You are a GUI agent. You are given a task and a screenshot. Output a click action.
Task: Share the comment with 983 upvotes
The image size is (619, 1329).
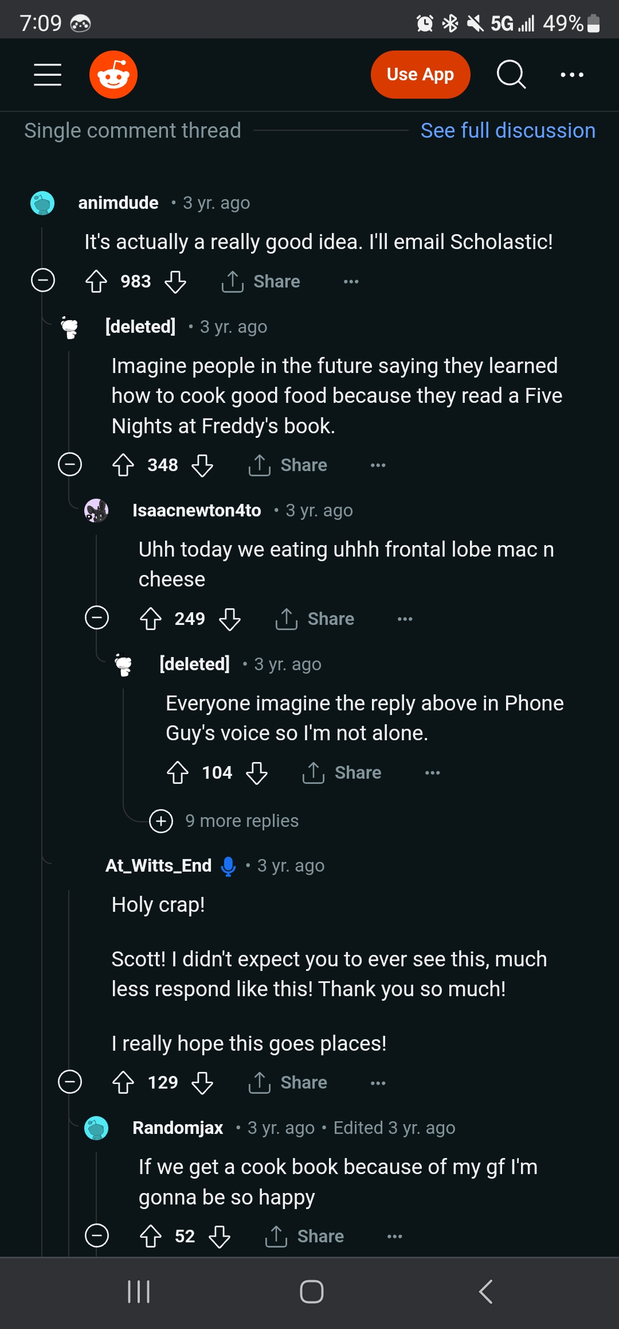261,281
